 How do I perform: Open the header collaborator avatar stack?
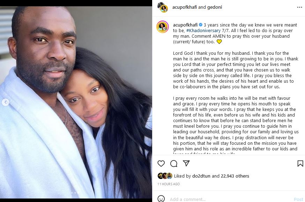coord(163,7)
